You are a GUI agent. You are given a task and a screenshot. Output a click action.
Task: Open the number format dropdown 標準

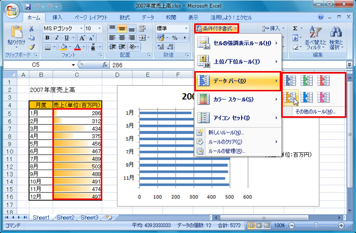[186, 28]
